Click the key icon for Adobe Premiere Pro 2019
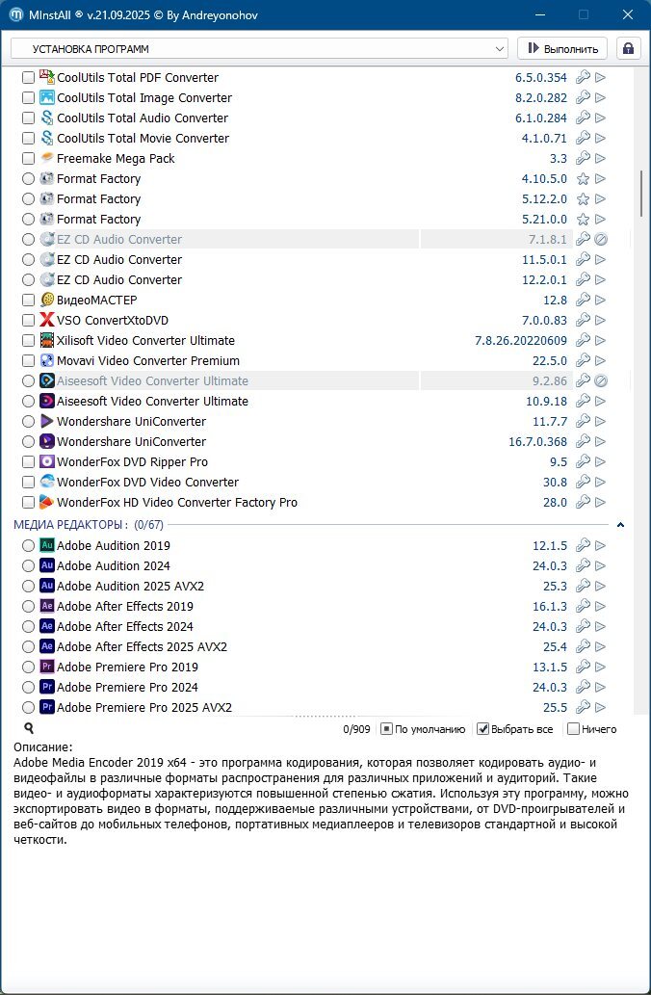The image size is (651, 995). (x=583, y=668)
